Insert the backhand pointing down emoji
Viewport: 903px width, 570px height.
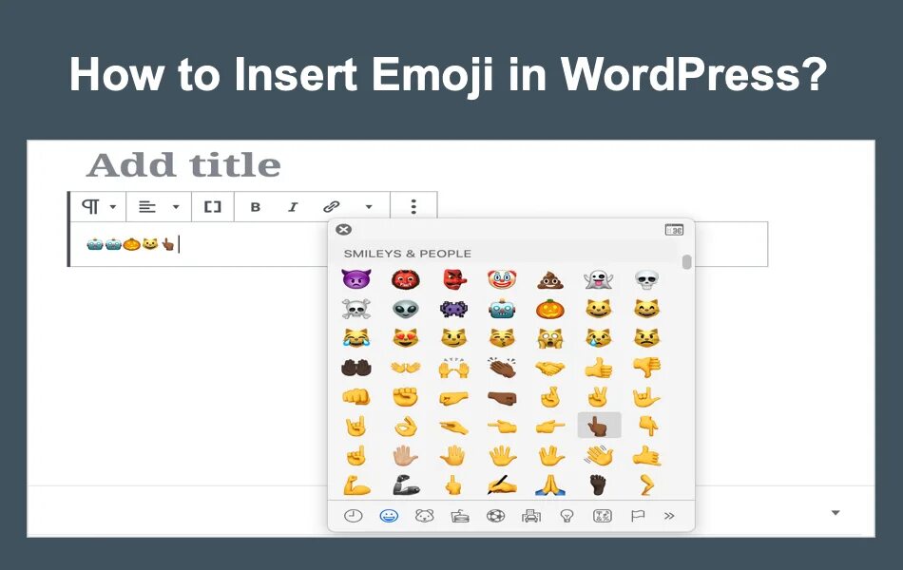(648, 426)
